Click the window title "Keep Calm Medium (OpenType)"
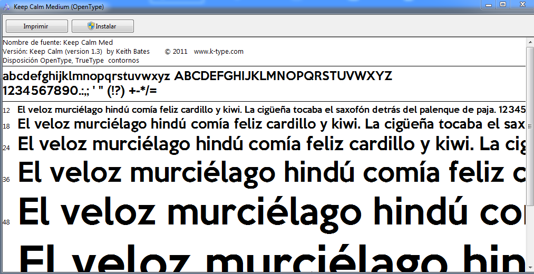The height and width of the screenshot is (274, 534). tap(59, 7)
